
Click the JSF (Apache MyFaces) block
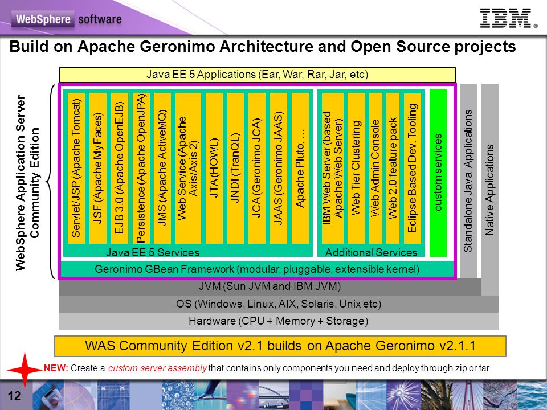coord(97,168)
